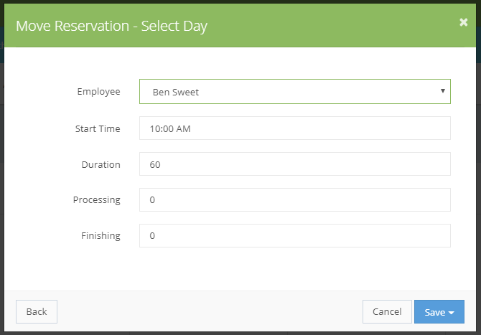Expand the Save button caret menu
The image size is (481, 335).
tap(452, 313)
